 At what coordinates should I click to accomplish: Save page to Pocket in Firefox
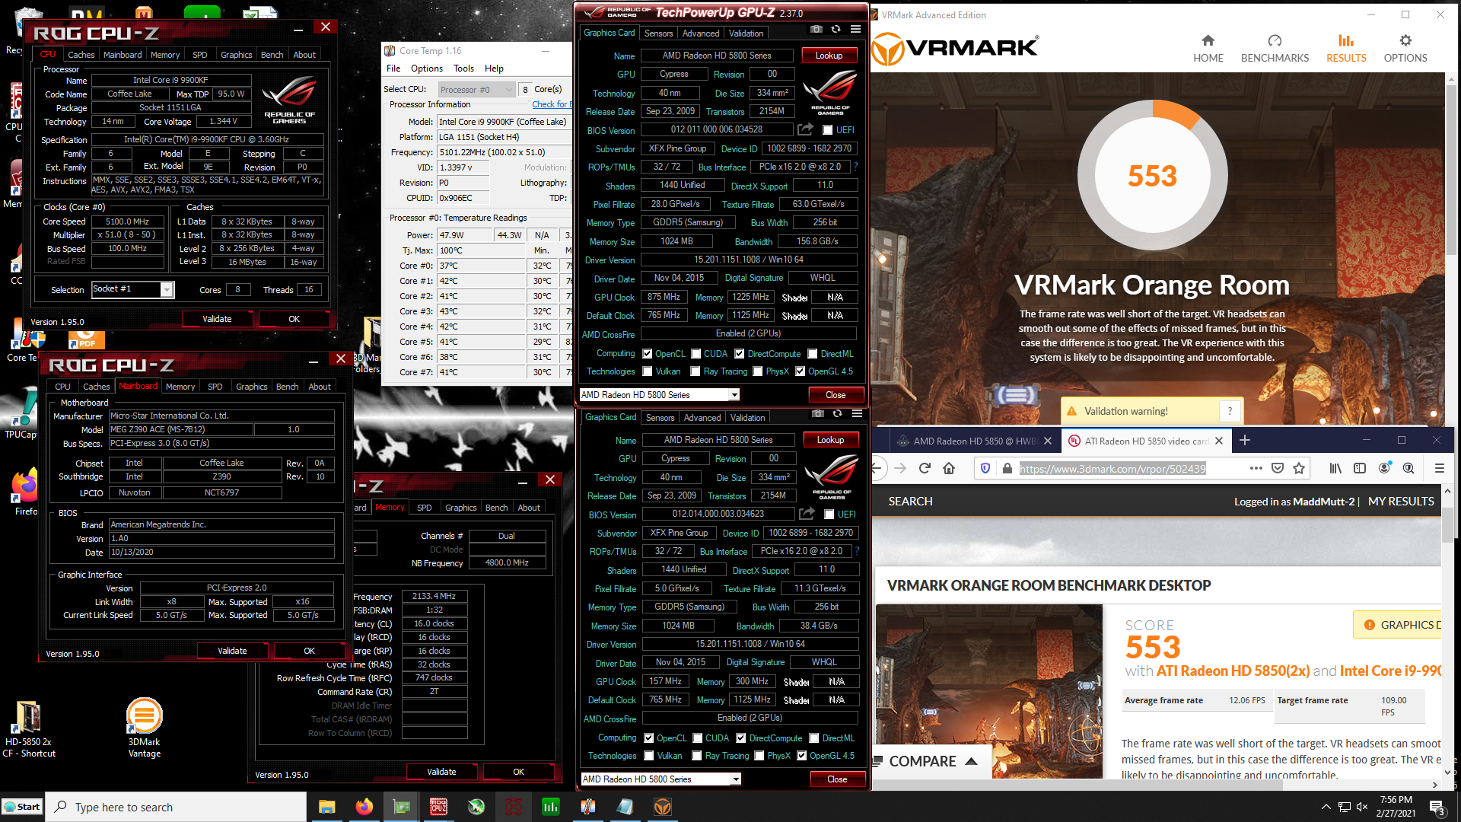tap(1278, 468)
